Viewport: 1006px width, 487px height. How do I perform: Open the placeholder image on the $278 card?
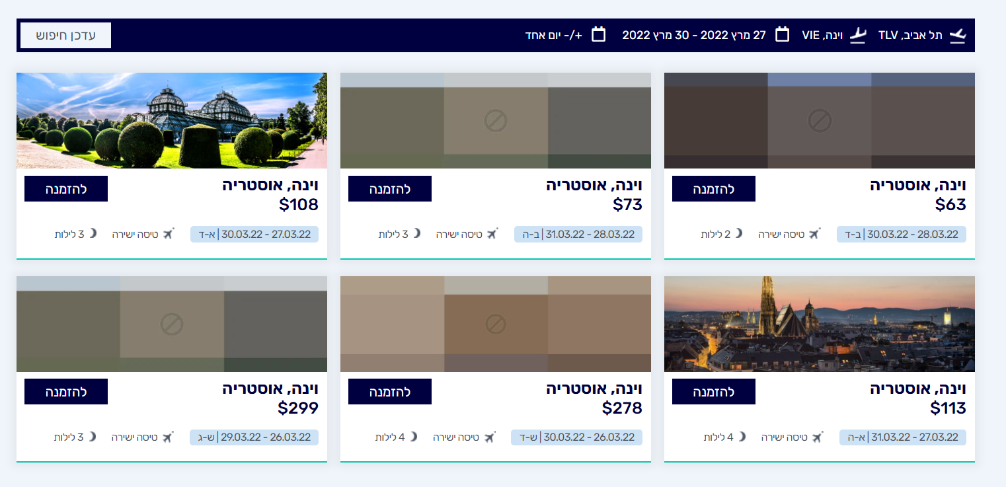(496, 324)
